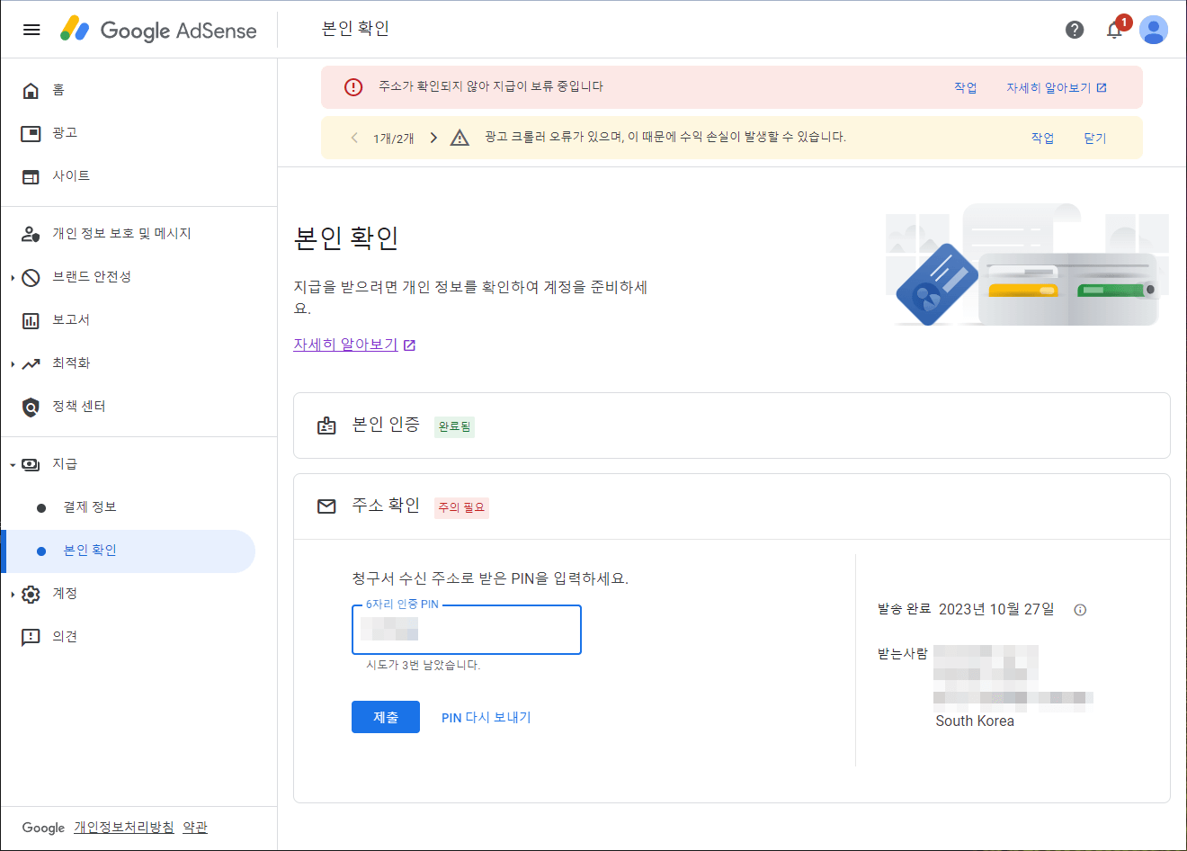Open 보고서 reports icon
This screenshot has height=851, width=1187.
31,319
